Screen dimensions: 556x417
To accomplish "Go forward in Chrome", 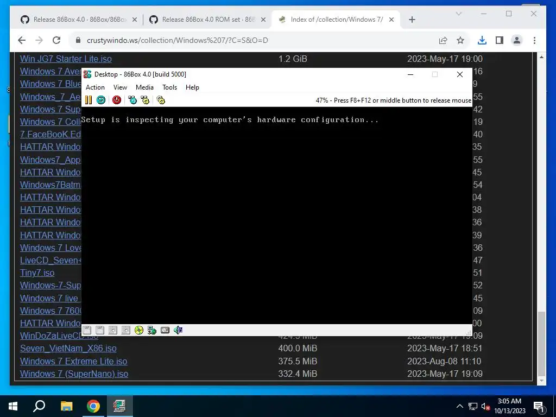I will (x=39, y=40).
